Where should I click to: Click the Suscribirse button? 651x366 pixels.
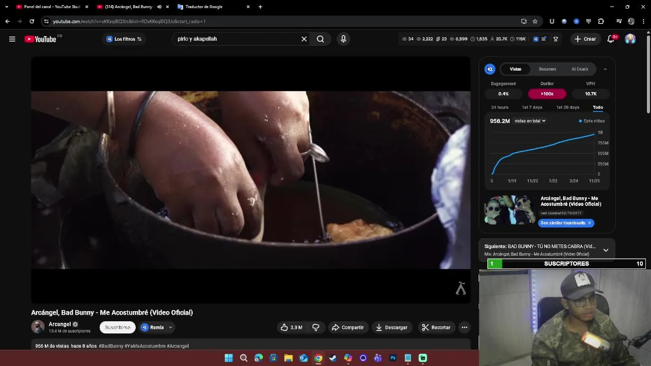tap(117, 327)
